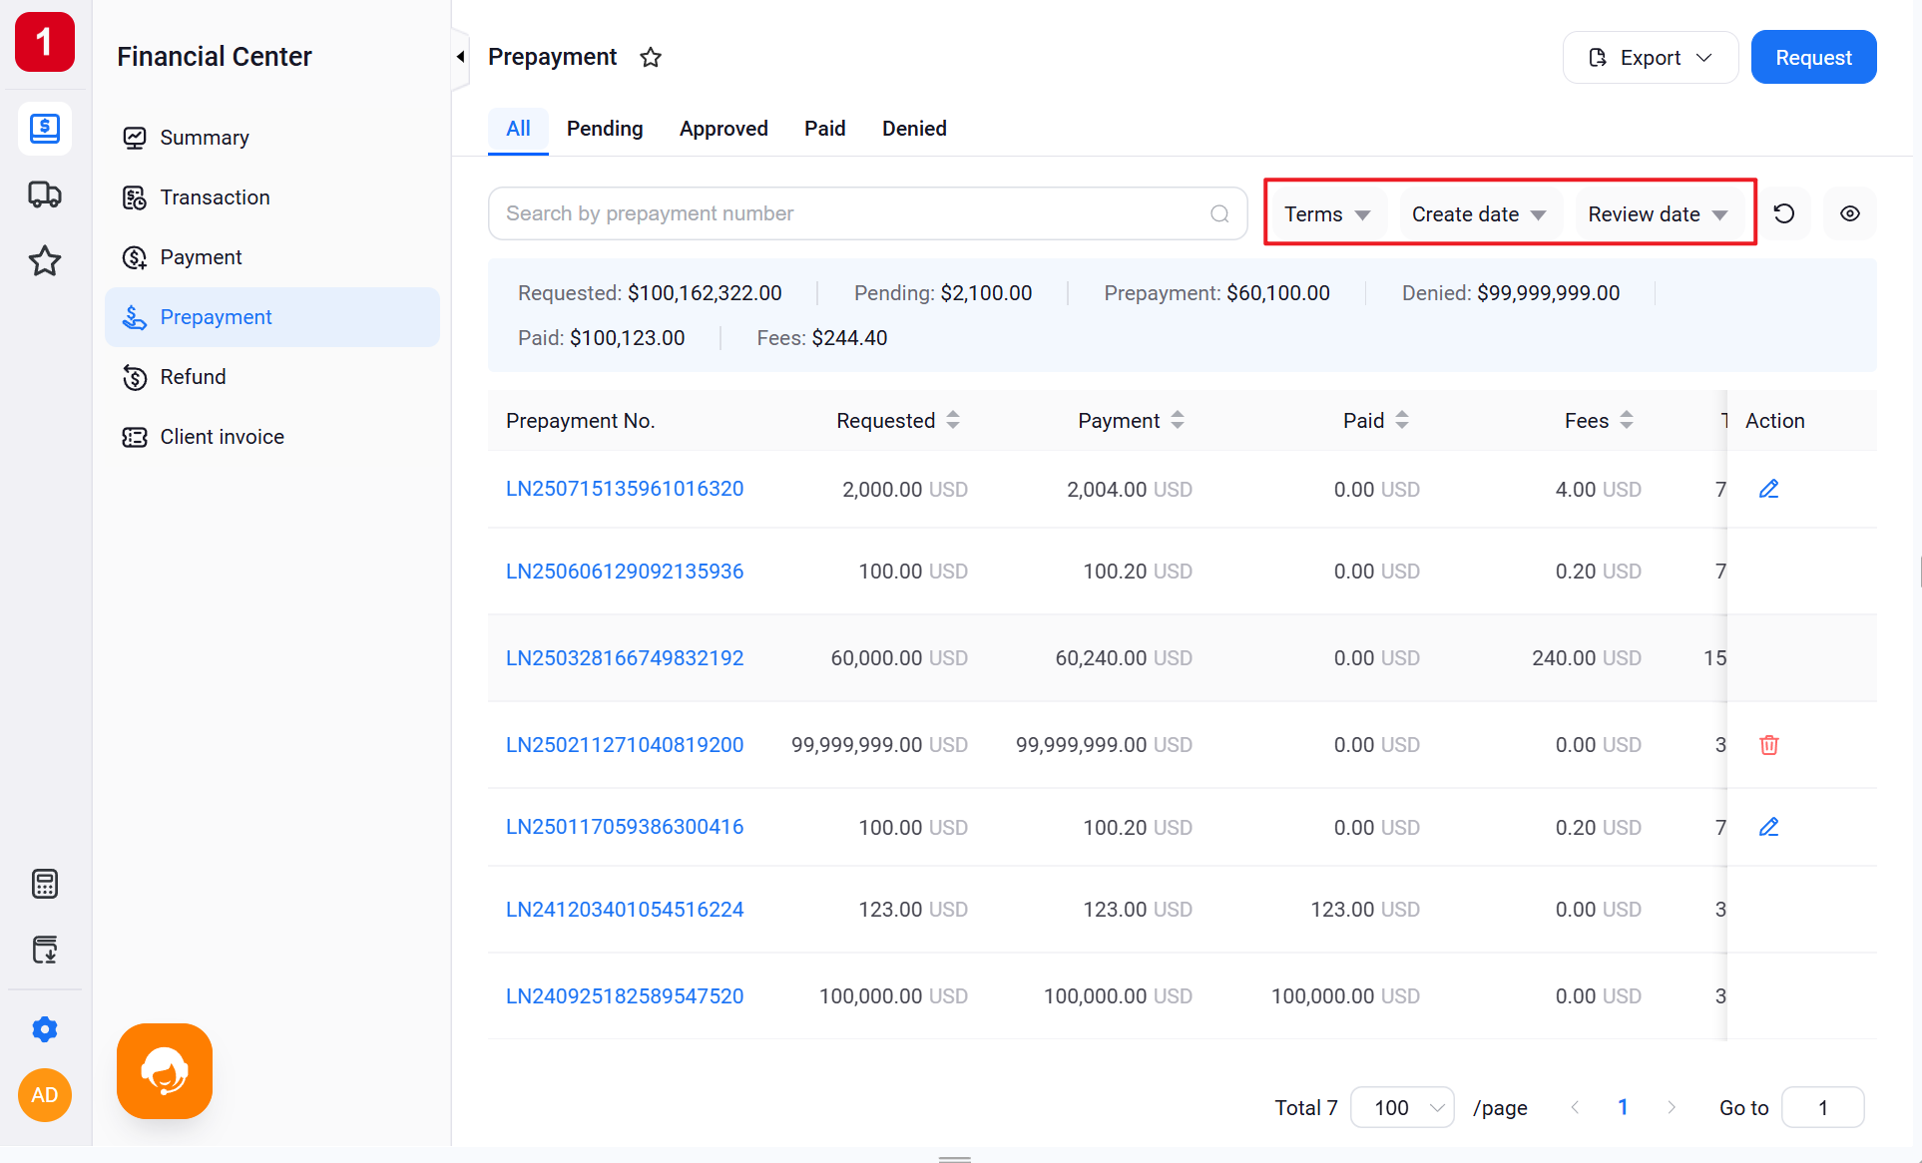Viewport: 1922px width, 1163px height.
Task: Click the Total 7 pagination label
Action: (x=1305, y=1108)
